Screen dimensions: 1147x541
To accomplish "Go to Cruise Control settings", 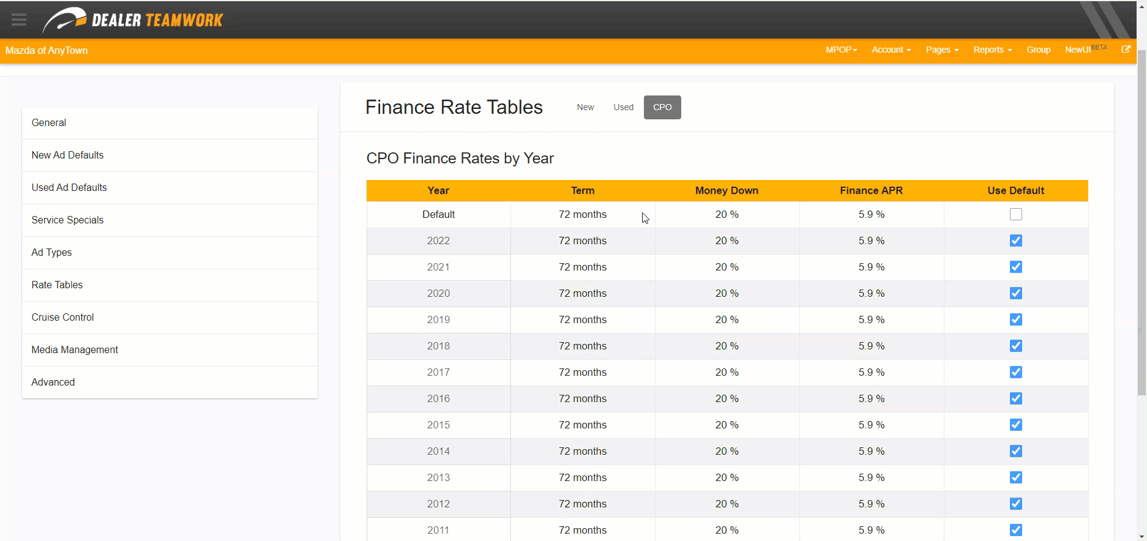I will (x=62, y=317).
